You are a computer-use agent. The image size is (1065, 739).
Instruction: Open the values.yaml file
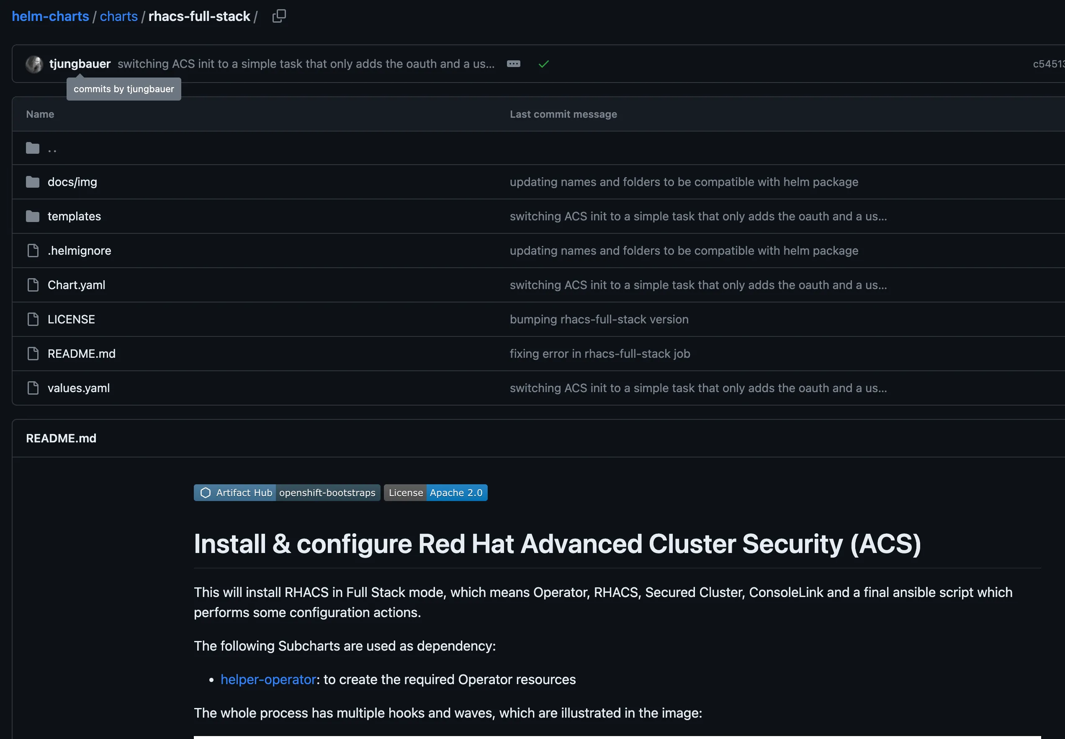79,388
